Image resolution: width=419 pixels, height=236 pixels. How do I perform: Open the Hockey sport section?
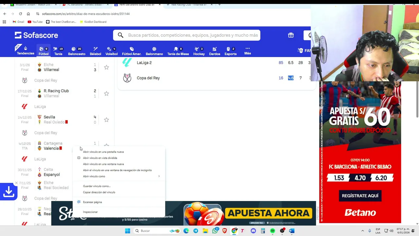[x=199, y=50]
